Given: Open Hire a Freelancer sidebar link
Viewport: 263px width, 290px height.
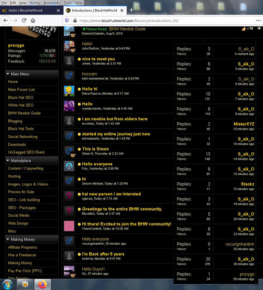Looking at the screenshot, I should click(x=22, y=255).
